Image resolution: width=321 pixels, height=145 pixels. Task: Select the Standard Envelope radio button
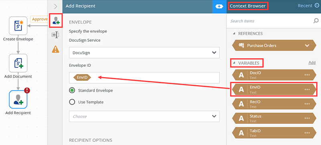pyautogui.click(x=72, y=90)
